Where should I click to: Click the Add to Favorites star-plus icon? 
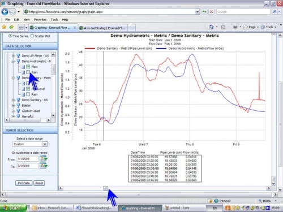11,27
